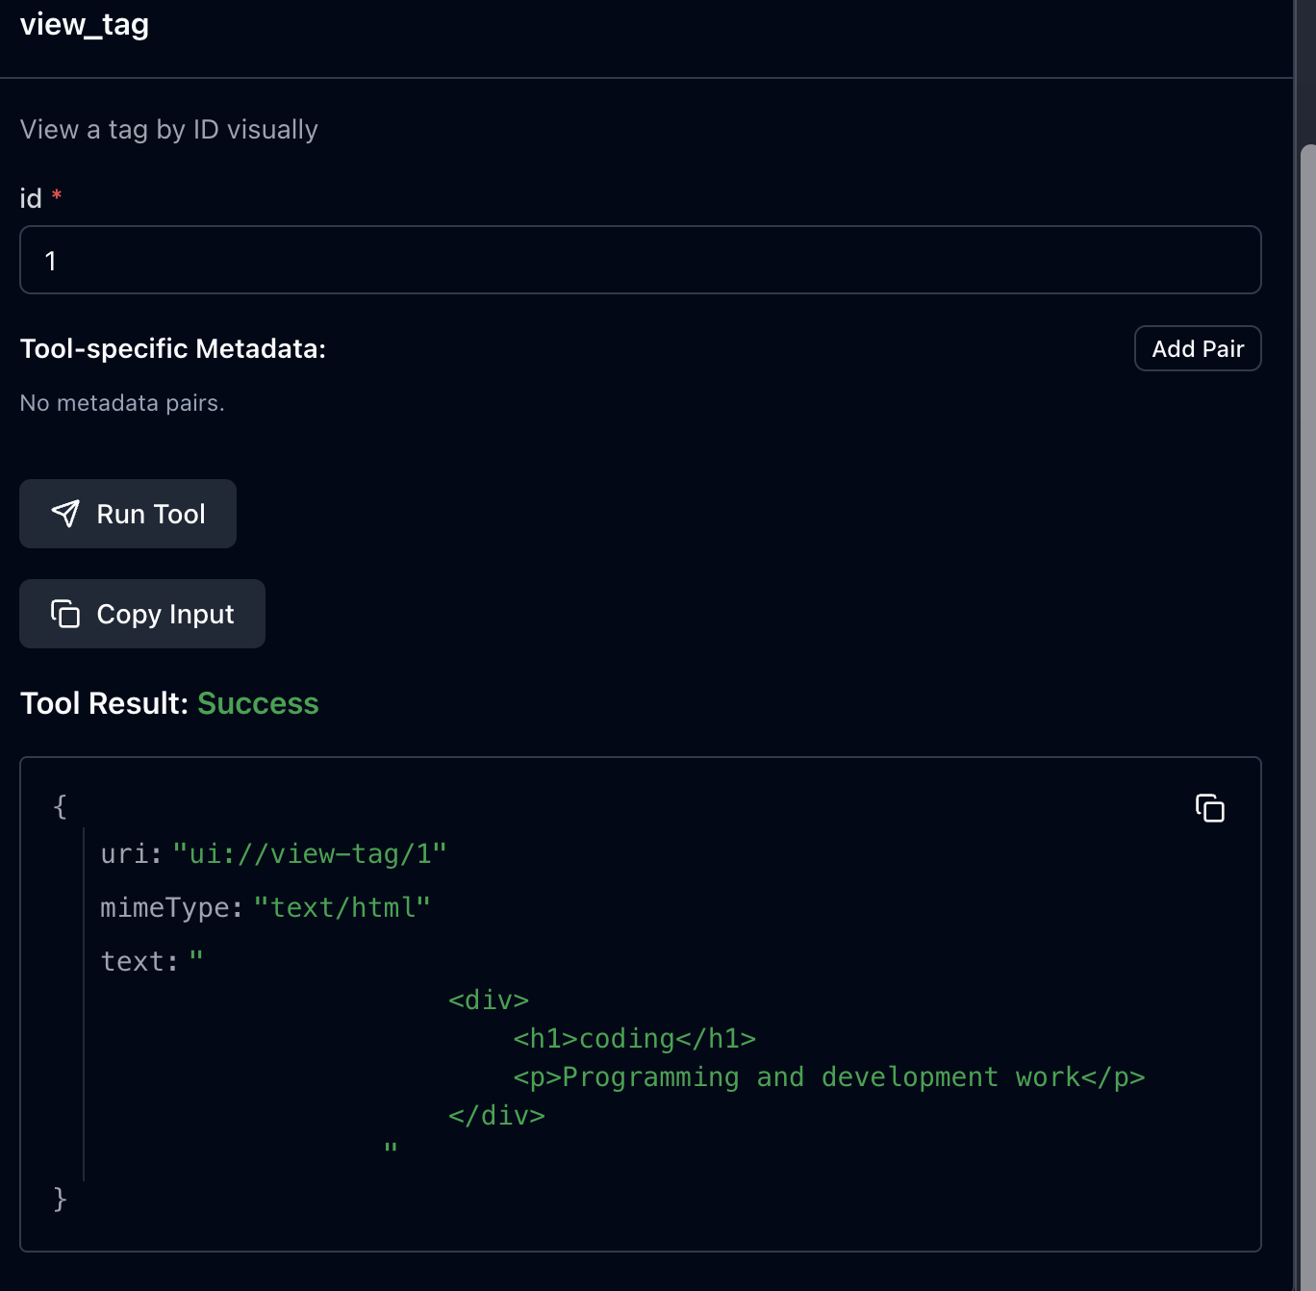Image resolution: width=1316 pixels, height=1291 pixels.
Task: Click the view_tag tool heading
Action: 85,24
